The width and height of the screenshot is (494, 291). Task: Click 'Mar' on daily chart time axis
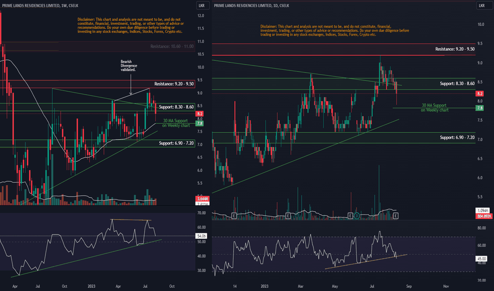301,286
